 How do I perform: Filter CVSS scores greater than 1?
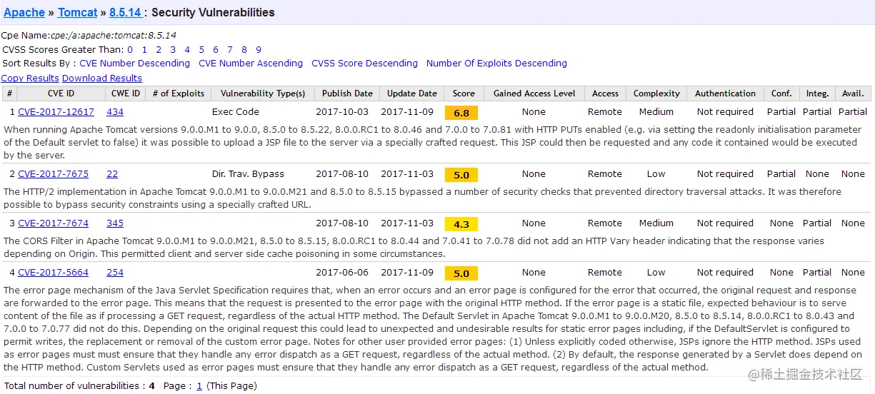tap(144, 50)
